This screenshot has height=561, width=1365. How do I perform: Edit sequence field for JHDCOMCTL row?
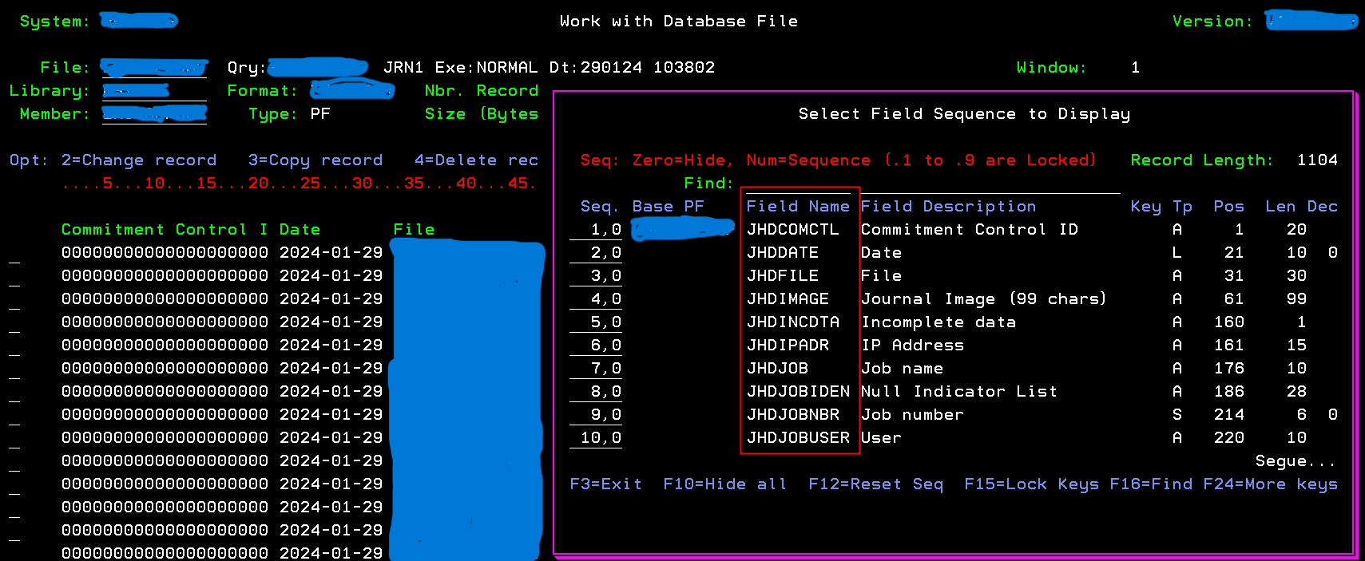(x=596, y=230)
